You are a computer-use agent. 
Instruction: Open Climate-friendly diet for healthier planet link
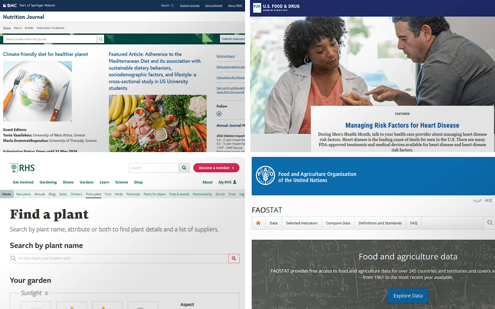click(45, 54)
